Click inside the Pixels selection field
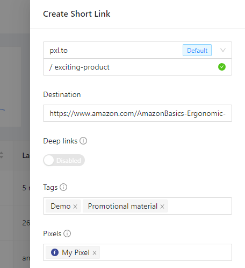245x268 pixels. pyautogui.click(x=138, y=252)
